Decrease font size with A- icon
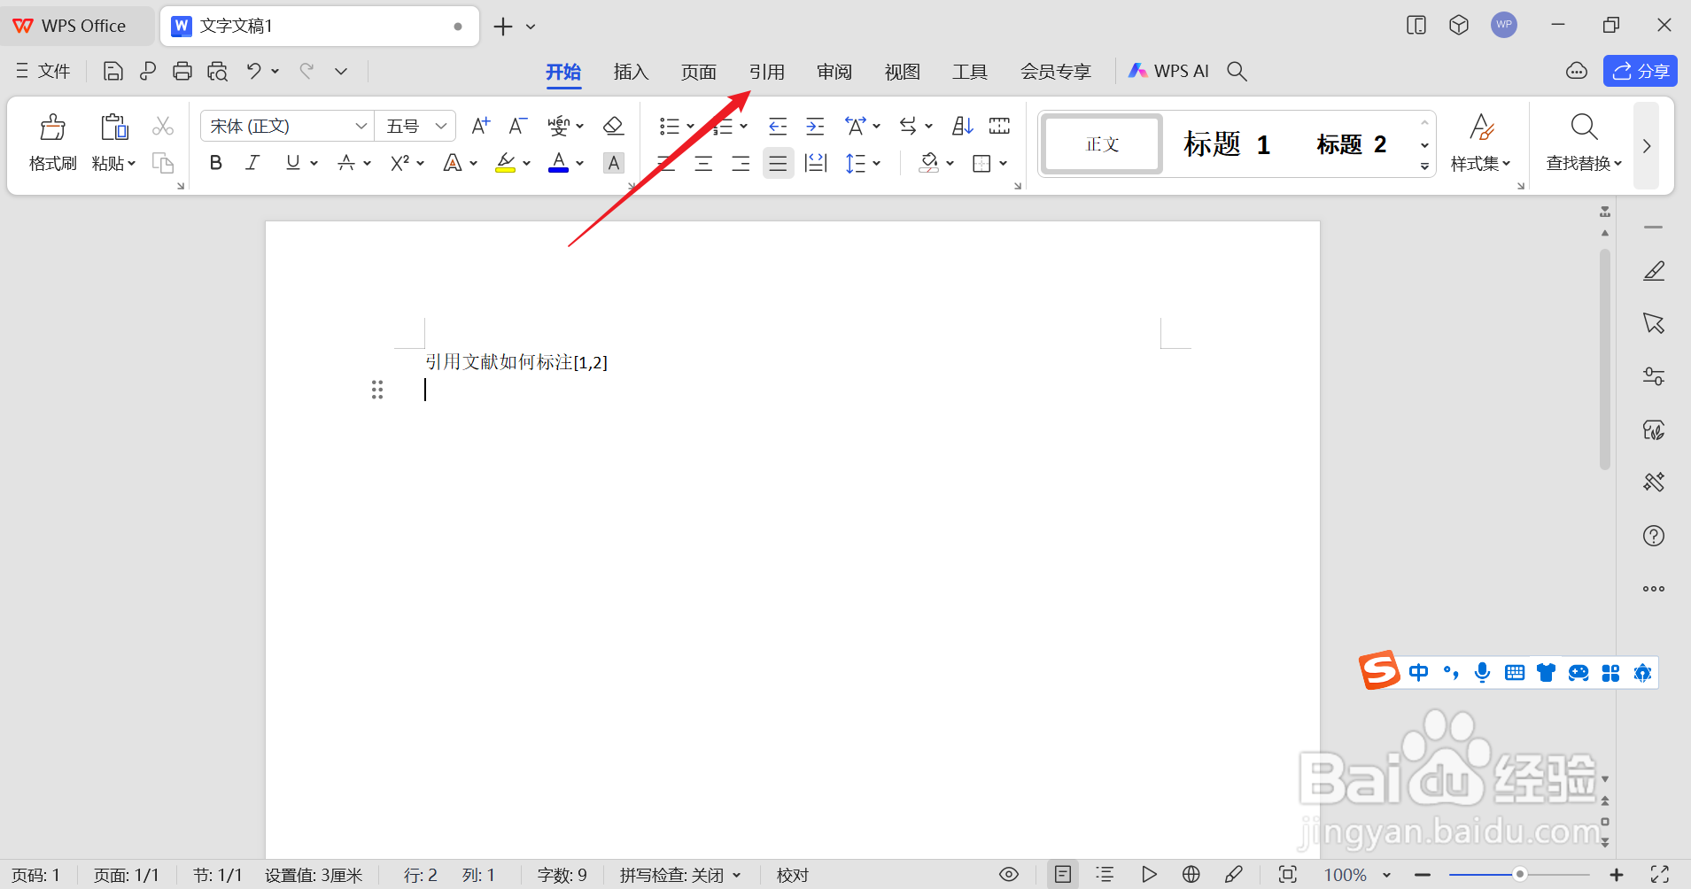Viewport: 1691px width, 889px height. coord(518,126)
